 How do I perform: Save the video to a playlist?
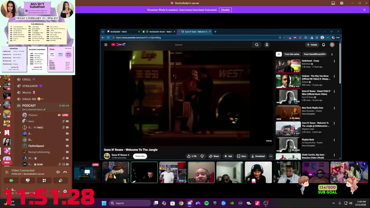pos(241,156)
